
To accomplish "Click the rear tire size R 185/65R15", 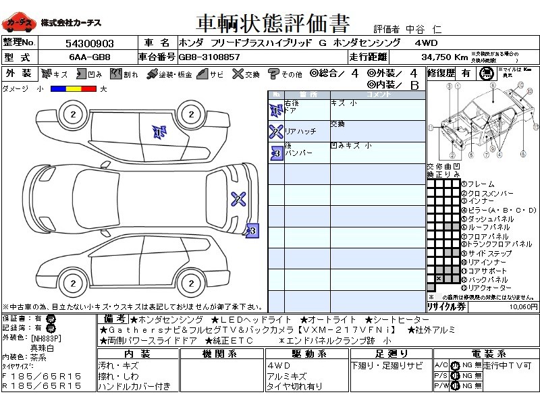I will (x=42, y=385).
